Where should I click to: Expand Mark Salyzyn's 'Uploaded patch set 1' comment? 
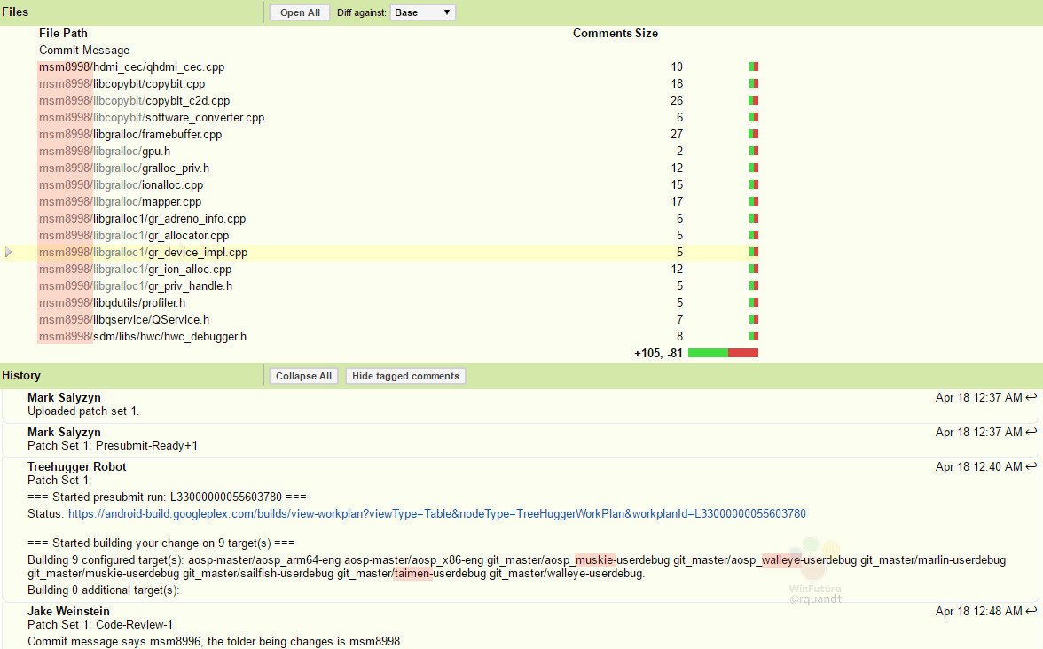click(83, 411)
